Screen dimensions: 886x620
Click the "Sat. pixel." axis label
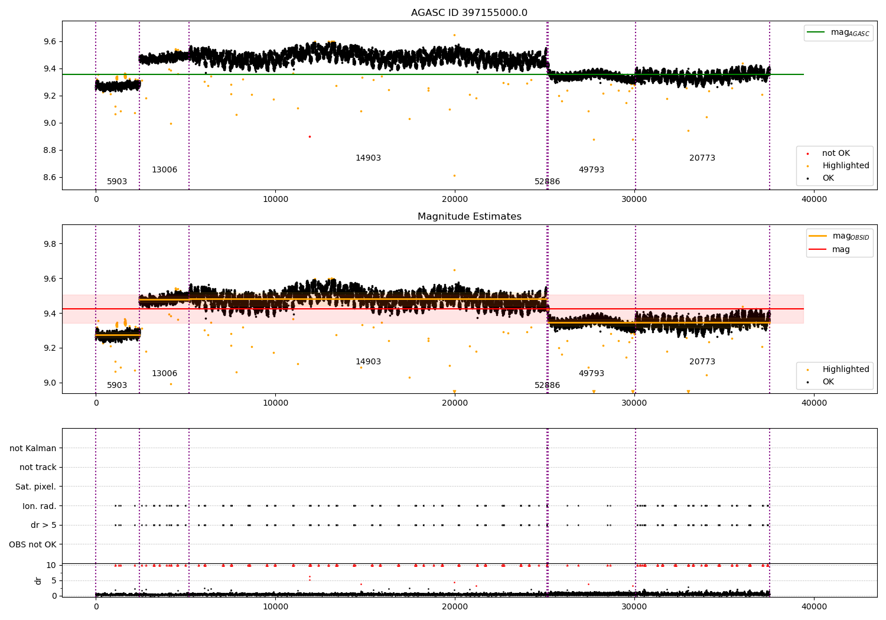click(35, 487)
